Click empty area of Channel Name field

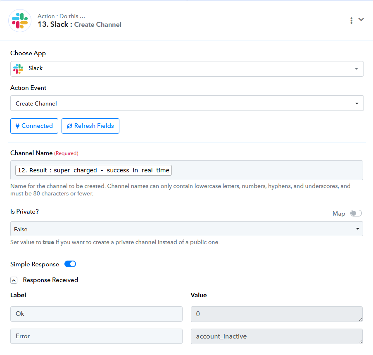tap(266, 170)
